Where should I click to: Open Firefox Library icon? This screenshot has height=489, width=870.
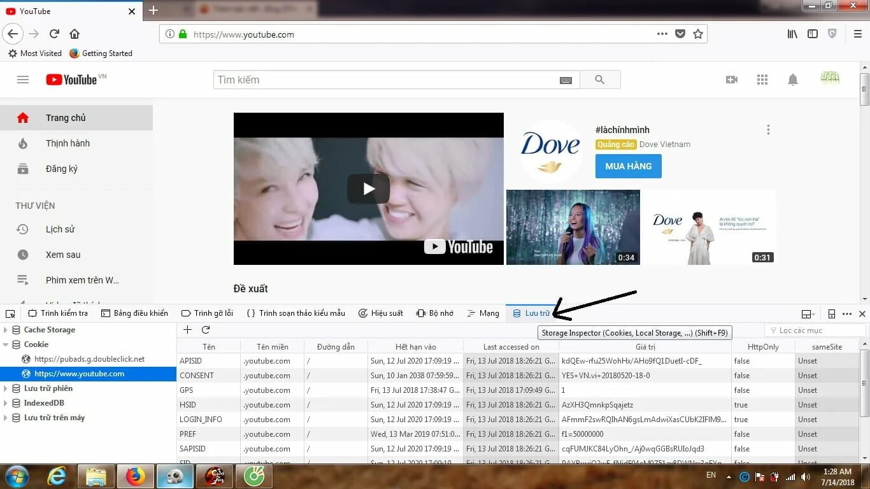coord(792,34)
